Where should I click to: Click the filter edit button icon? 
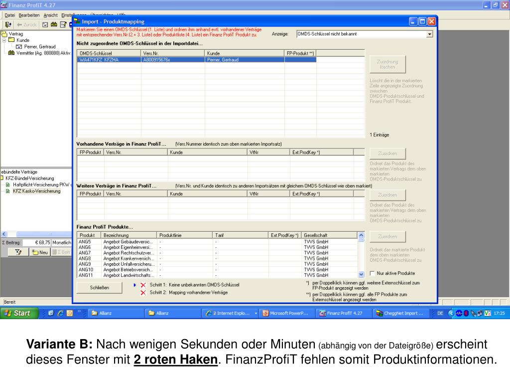[x=18, y=252]
